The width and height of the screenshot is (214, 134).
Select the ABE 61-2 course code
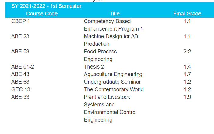[x=23, y=67]
